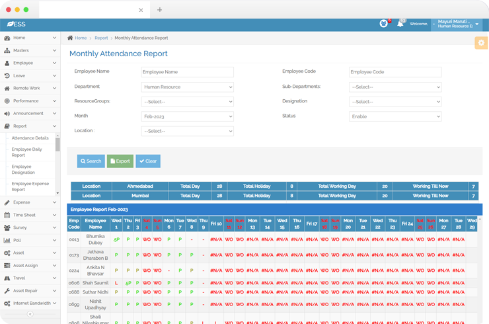
Task: Click the Internet Bandwidth gears icon
Action: [7, 304]
